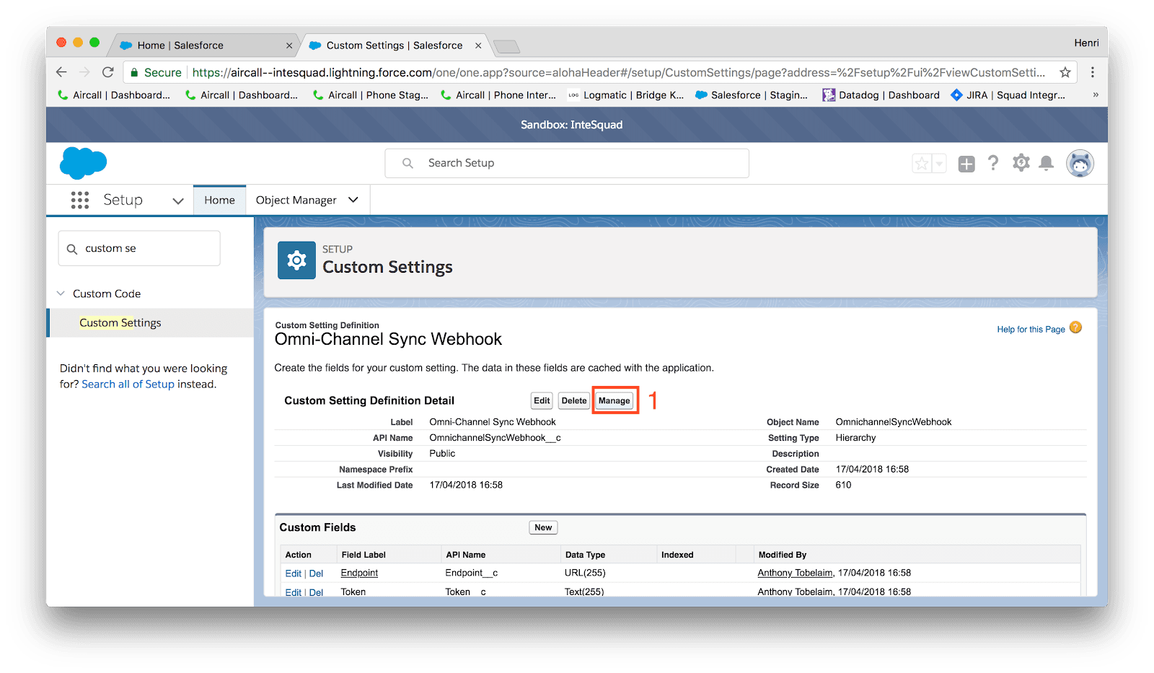
Task: Open Help for this Page link
Action: 1031,329
